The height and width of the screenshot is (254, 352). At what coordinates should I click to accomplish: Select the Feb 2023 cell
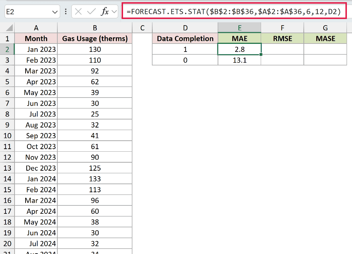(36, 60)
